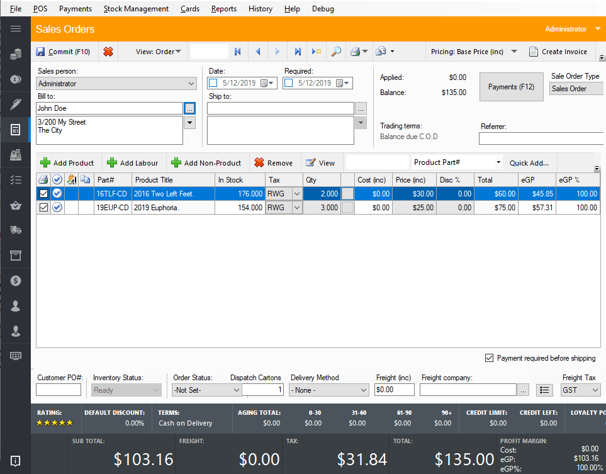The width and height of the screenshot is (606, 474).
Task: Toggle blue tick for 2016 Two Left Feet row
Action: (x=57, y=193)
